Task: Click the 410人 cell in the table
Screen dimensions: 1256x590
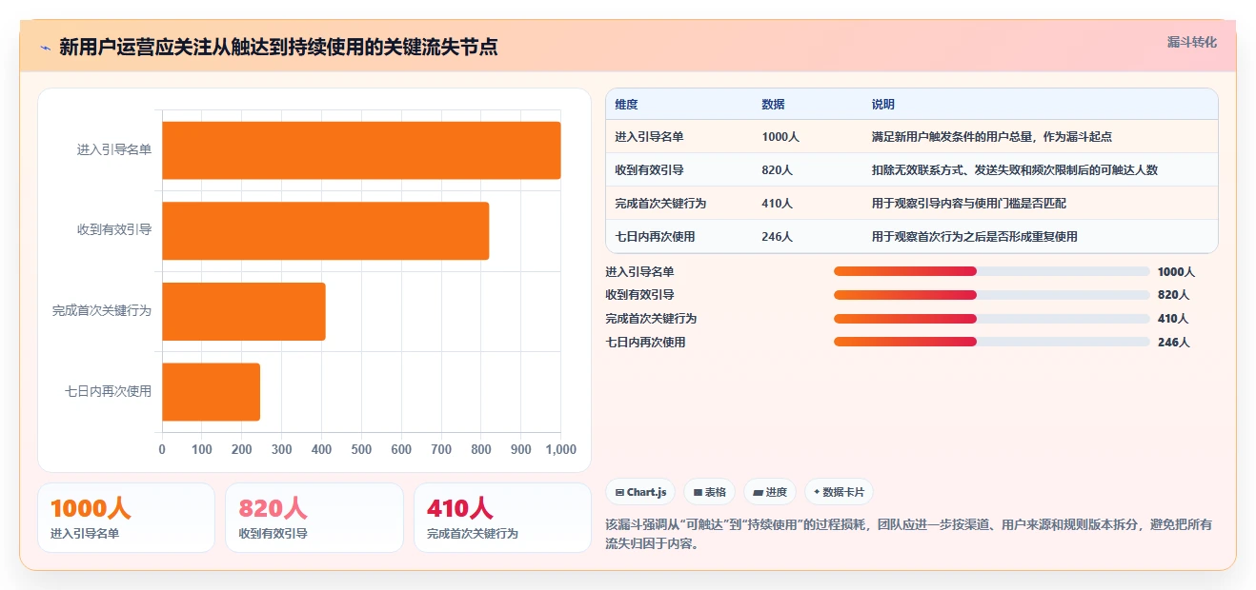Action: point(777,204)
